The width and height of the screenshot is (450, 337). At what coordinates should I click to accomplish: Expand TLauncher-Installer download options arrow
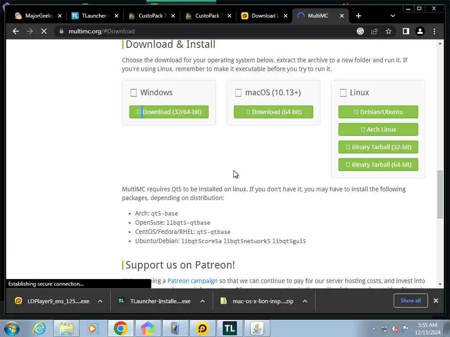pos(202,301)
